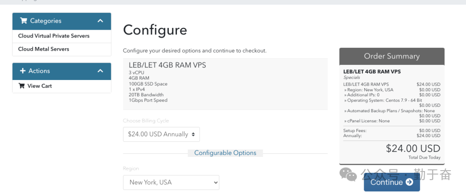Collapse the Categories panel with its chevron
466x193 pixels.
101,21
